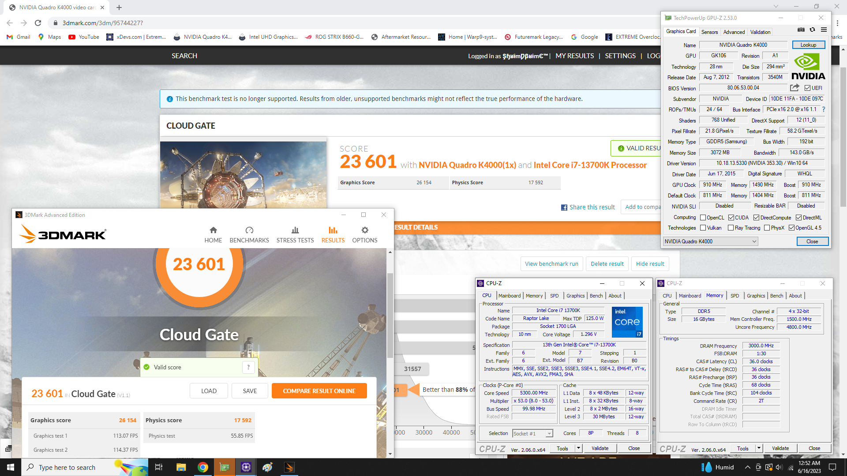
Task: Toggle OpenCL checkbox
Action: [703, 218]
